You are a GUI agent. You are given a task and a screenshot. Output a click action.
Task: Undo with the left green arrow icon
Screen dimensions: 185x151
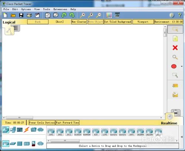point(64,15)
